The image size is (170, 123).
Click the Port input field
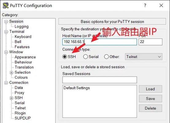[x=150, y=42]
